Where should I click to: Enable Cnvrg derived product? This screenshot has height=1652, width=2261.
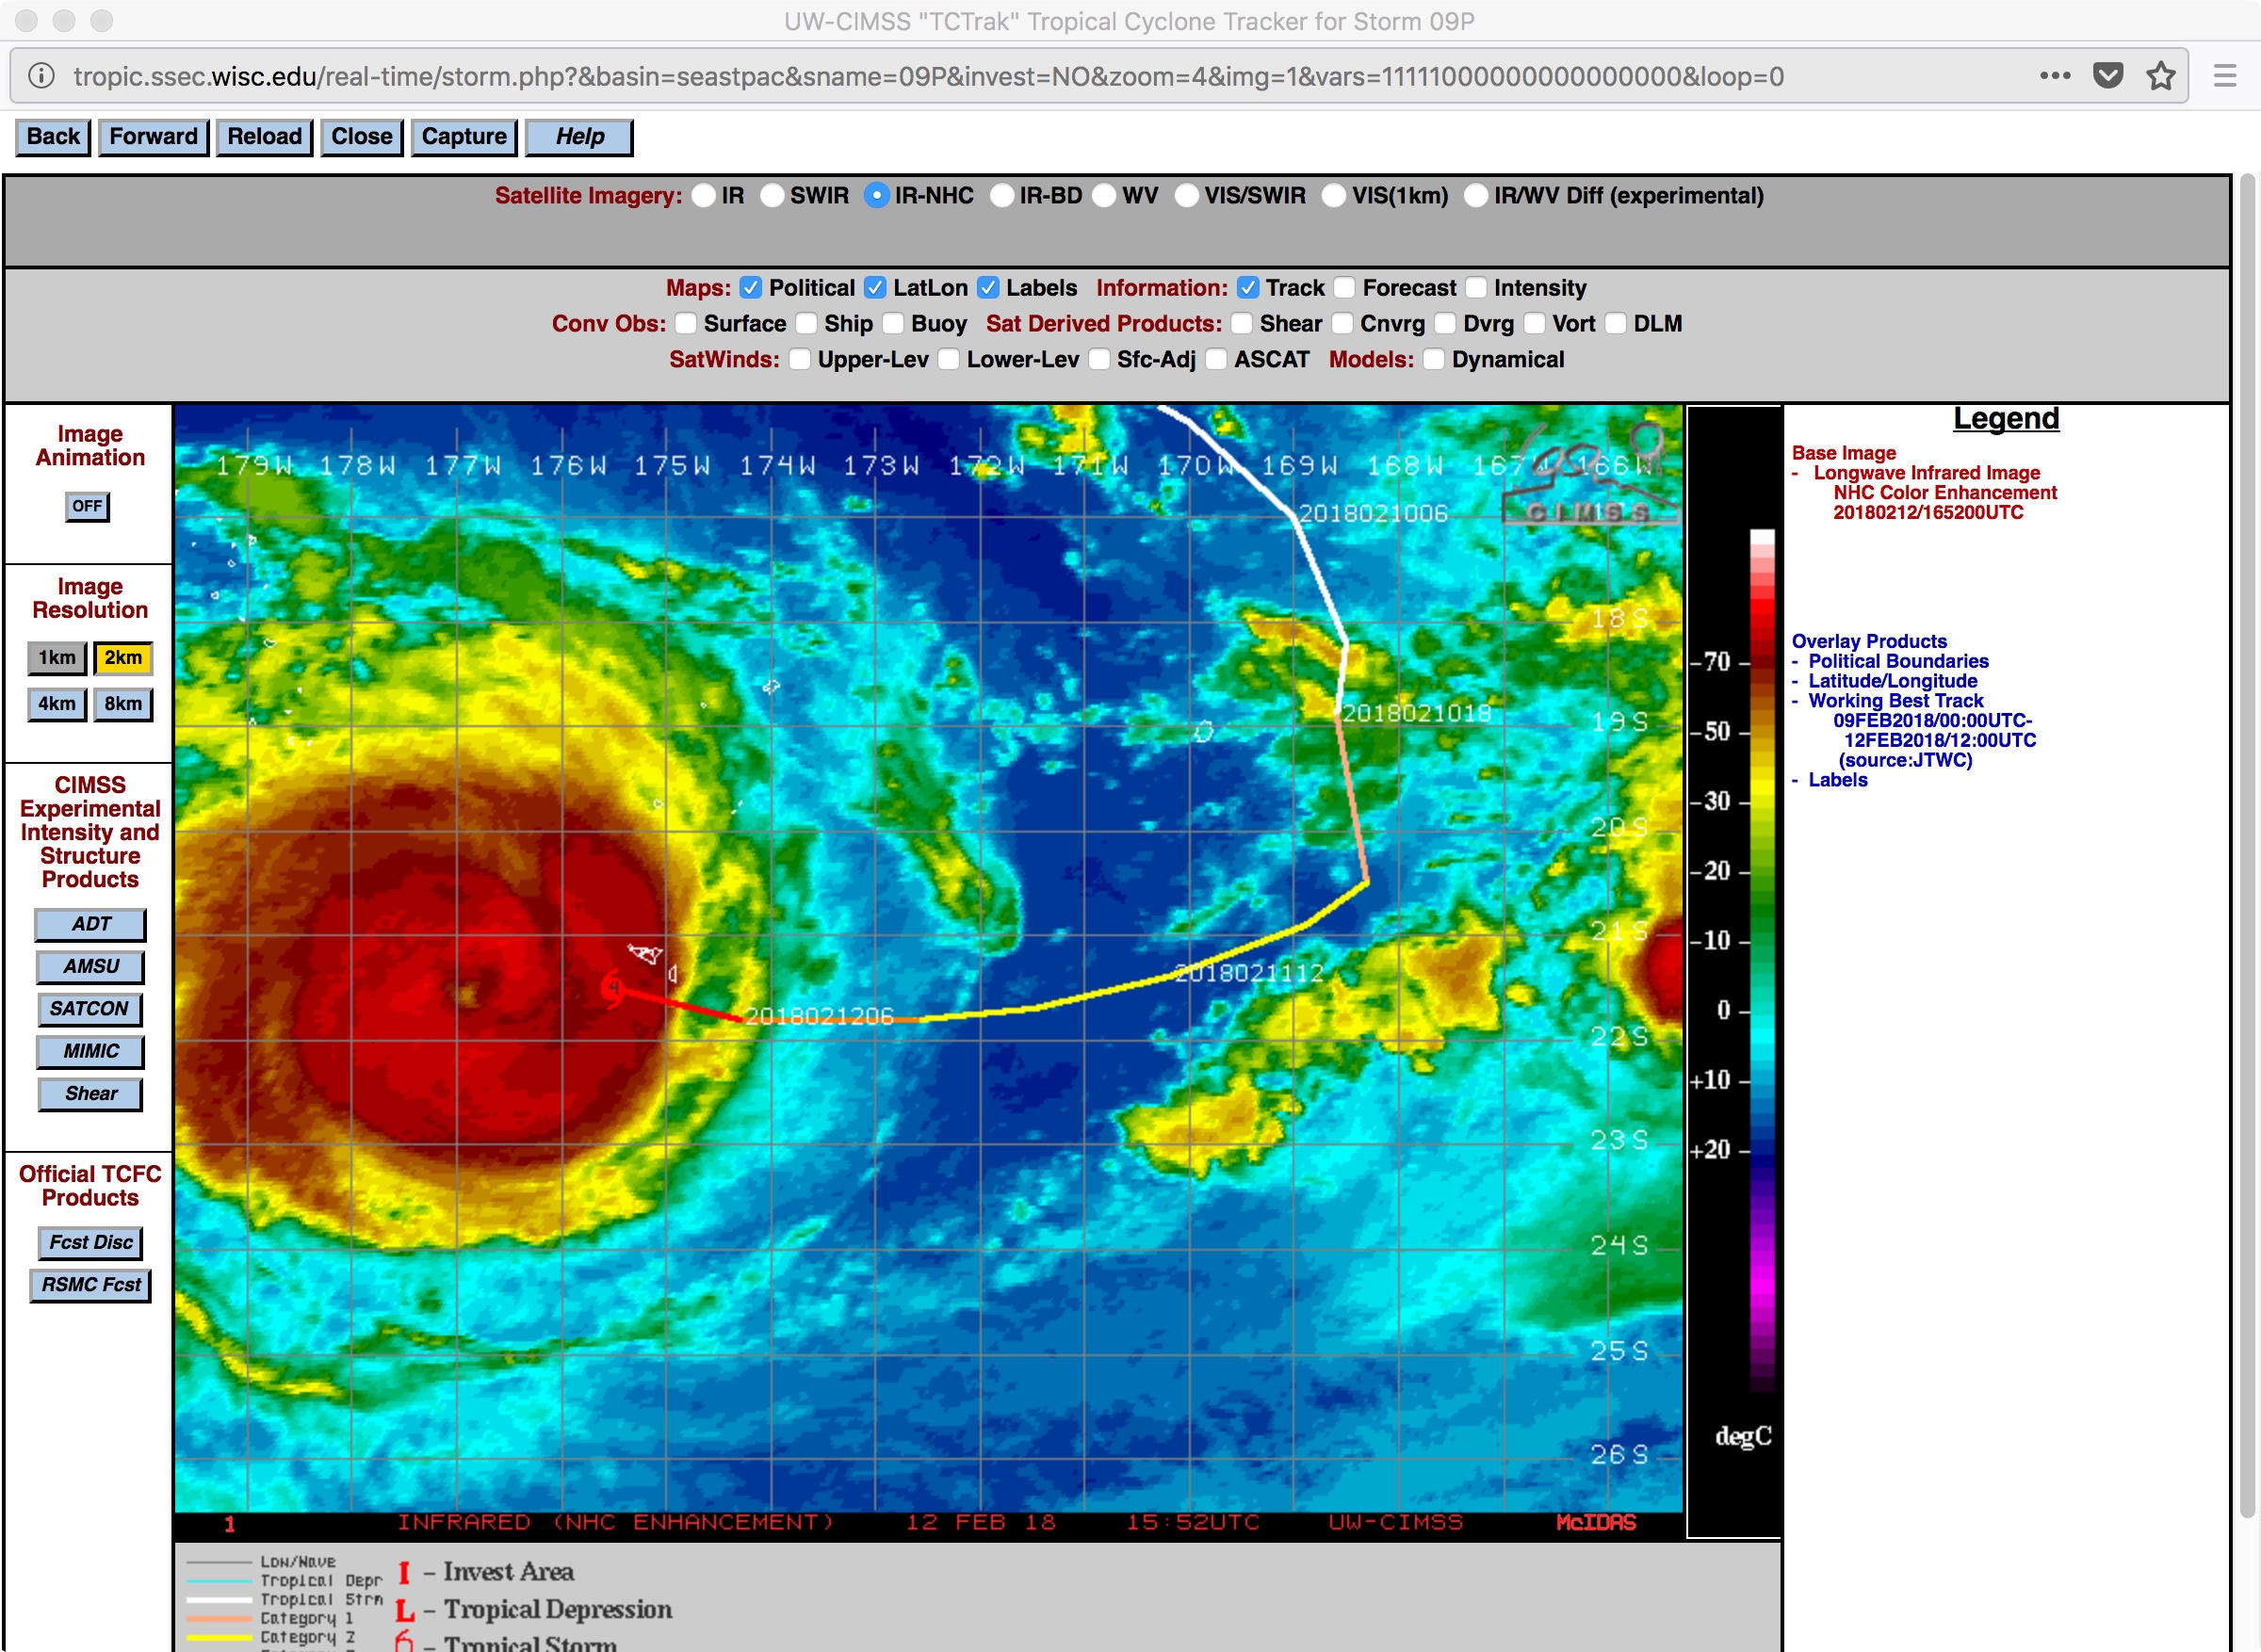[1343, 324]
